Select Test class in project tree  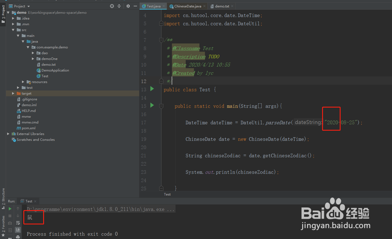point(45,76)
